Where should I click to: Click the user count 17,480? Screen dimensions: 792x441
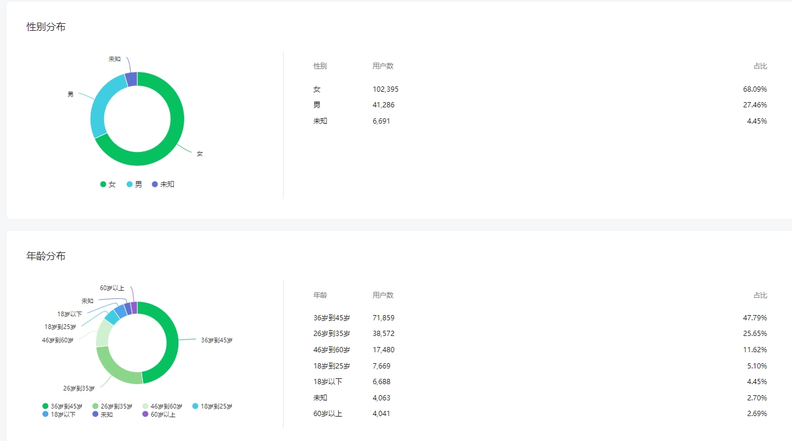(384, 350)
